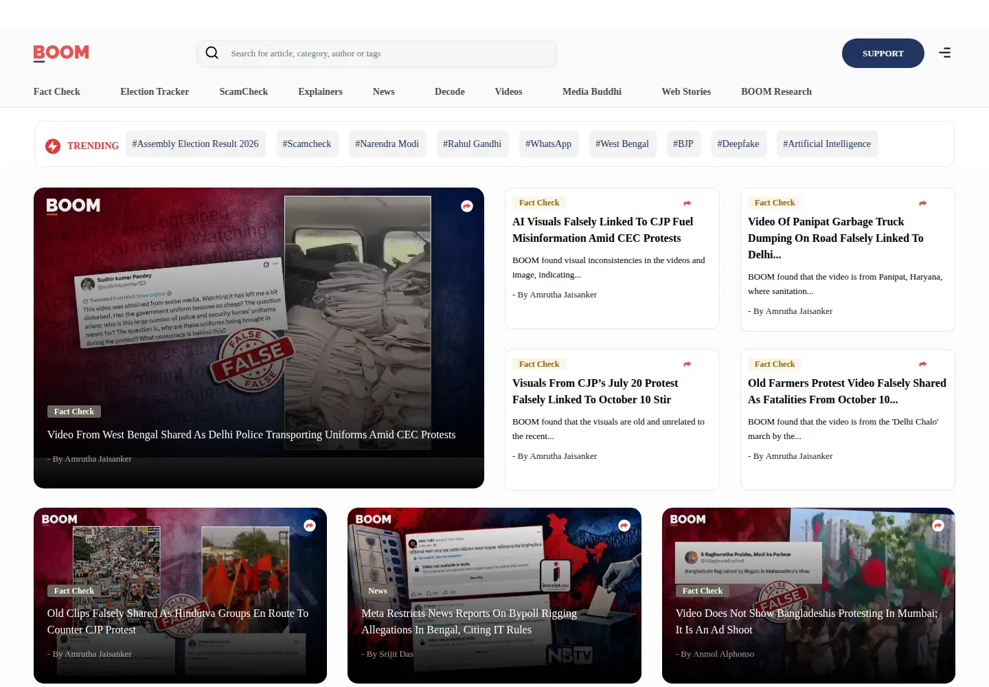Open the Fact Check navigation tab
This screenshot has height=687, width=989.
(x=57, y=91)
